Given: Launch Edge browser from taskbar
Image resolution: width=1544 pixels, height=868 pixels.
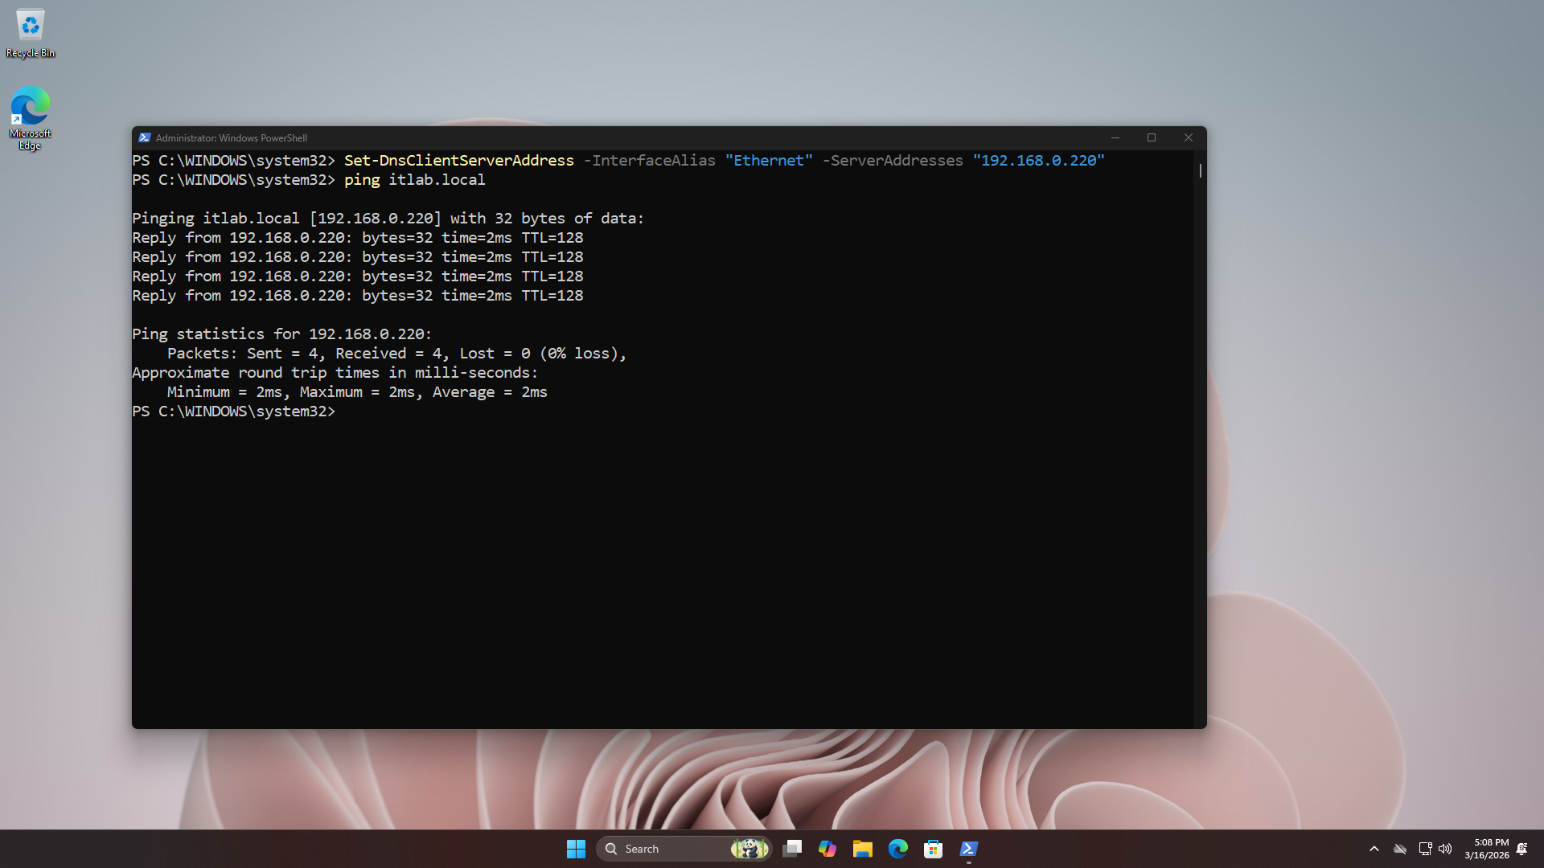Looking at the screenshot, I should (x=898, y=849).
